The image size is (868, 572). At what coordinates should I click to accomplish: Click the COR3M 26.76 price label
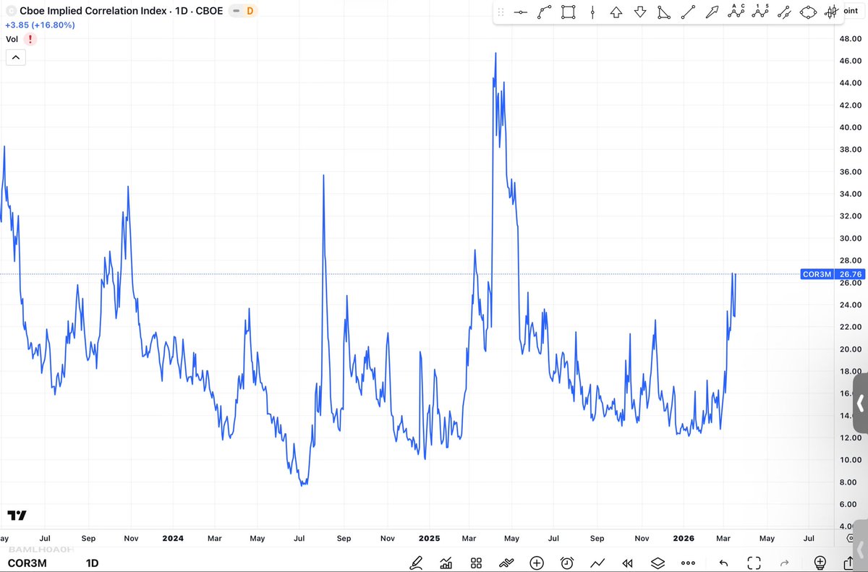click(x=833, y=274)
